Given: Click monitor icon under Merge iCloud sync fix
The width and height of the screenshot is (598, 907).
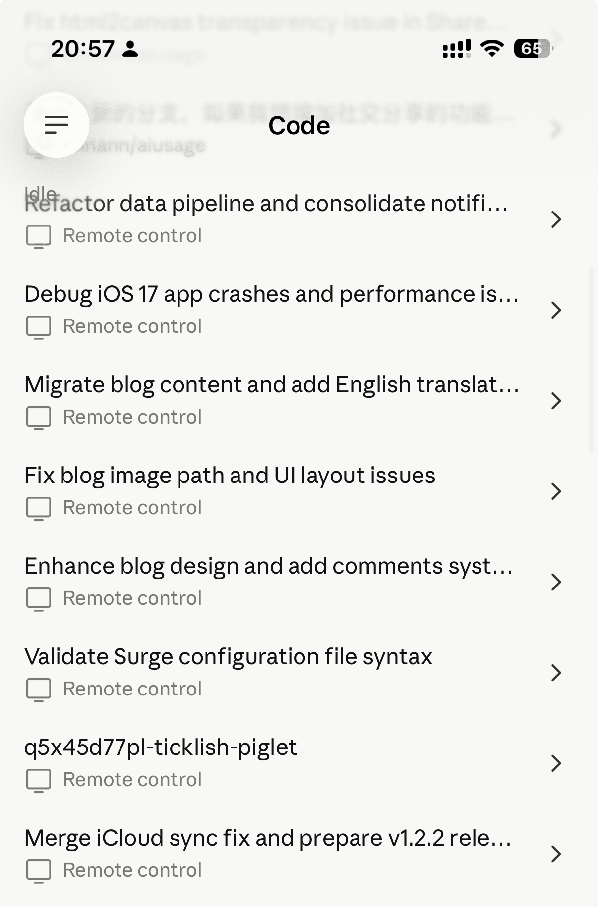Looking at the screenshot, I should (x=39, y=871).
